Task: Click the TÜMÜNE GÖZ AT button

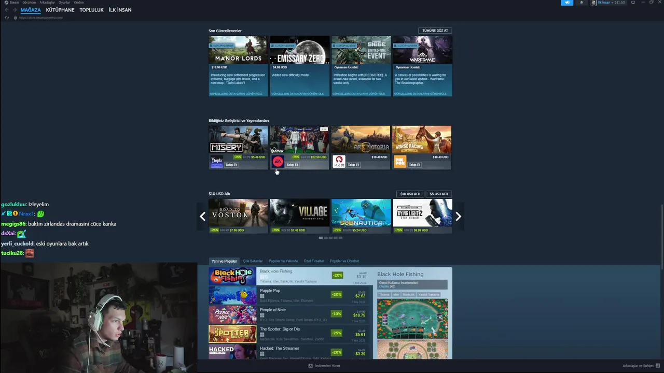Action: click(x=435, y=31)
